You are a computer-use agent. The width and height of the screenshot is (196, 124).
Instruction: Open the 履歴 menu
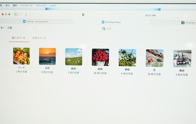[15, 6]
